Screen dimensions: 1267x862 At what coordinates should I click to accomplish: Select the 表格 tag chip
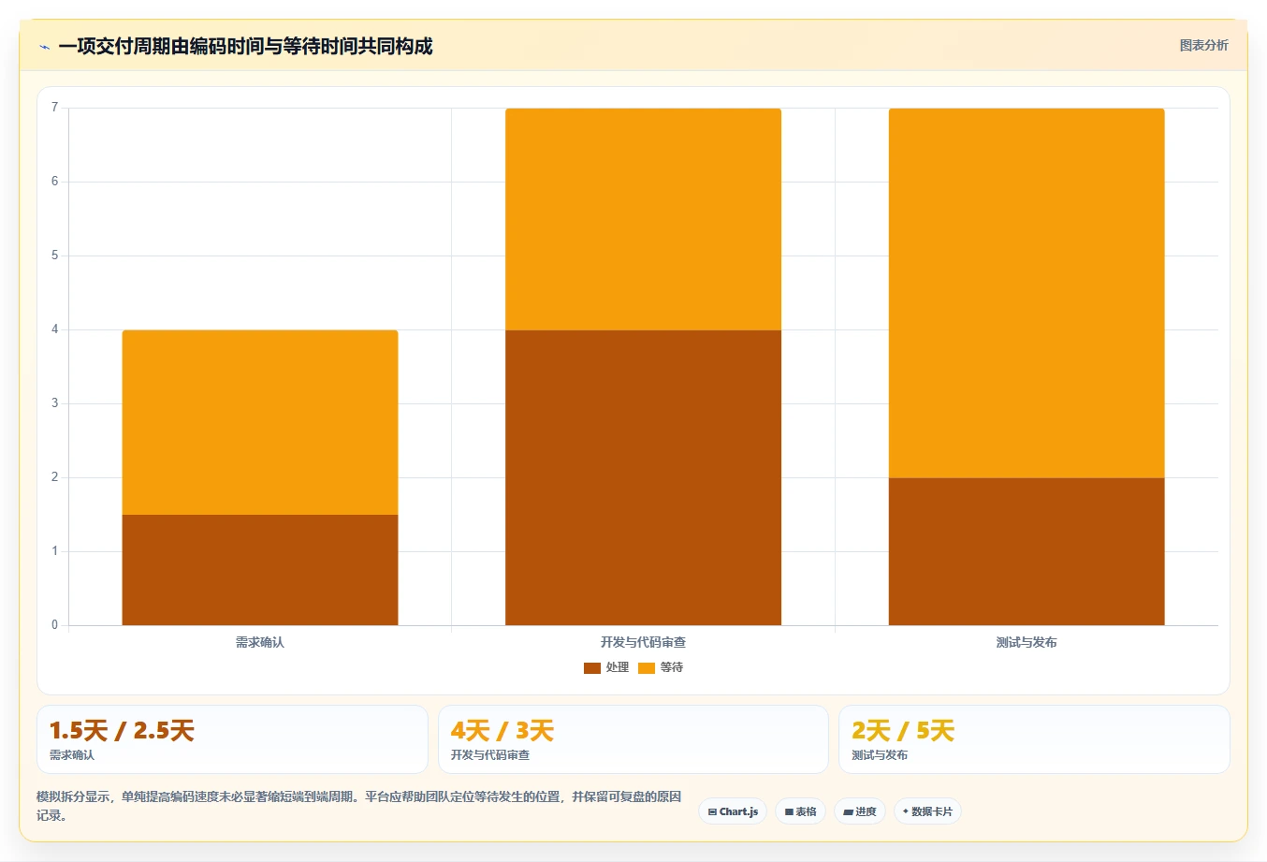pyautogui.click(x=800, y=811)
